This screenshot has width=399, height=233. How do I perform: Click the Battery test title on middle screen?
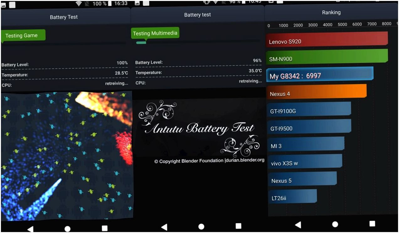tap(198, 15)
